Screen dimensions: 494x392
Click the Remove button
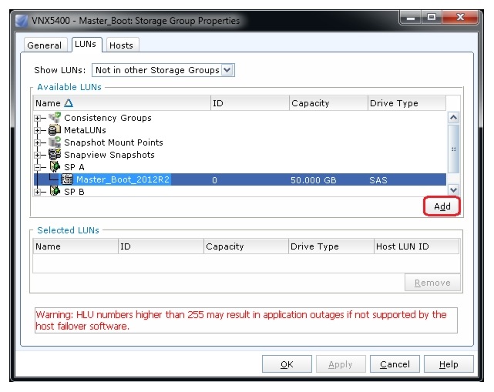[x=432, y=283]
